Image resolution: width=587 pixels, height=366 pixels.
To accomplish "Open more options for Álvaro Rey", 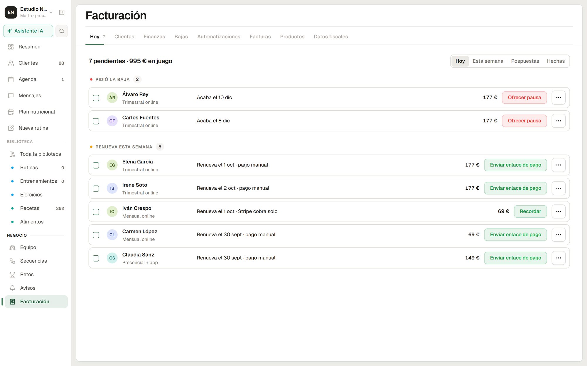I will pos(559,98).
